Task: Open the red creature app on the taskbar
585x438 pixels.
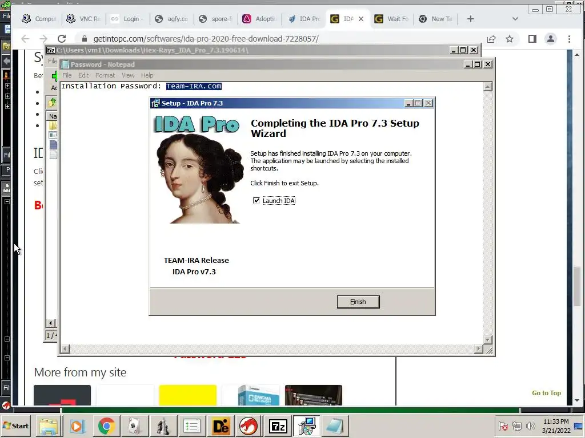Action: point(249,426)
